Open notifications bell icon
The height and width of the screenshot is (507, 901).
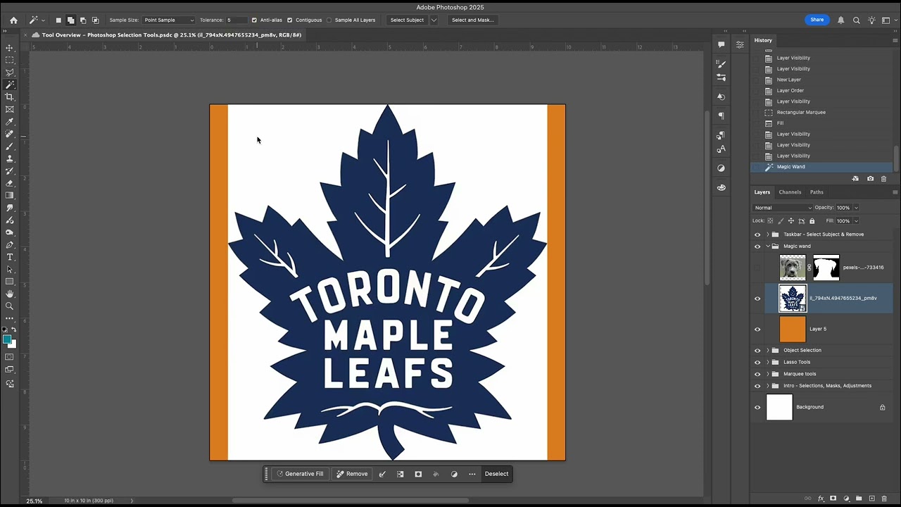[840, 20]
